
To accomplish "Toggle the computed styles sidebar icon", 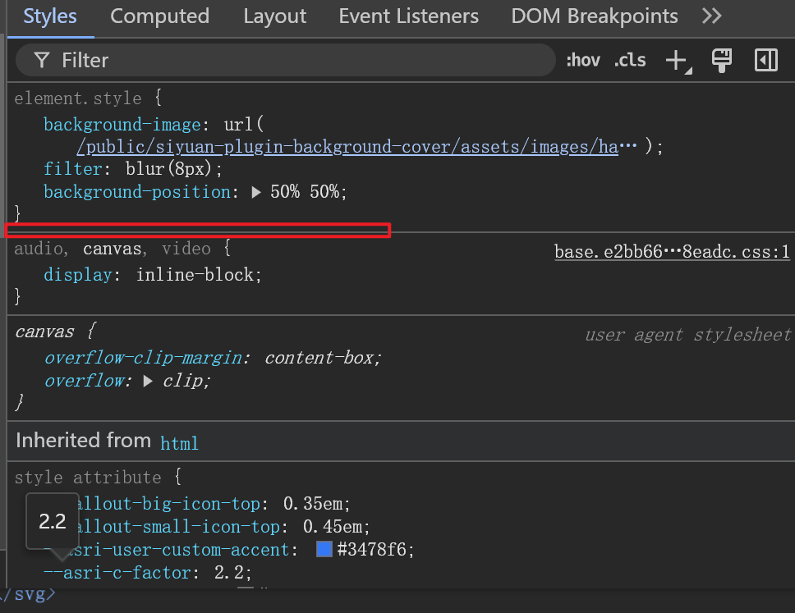I will coord(766,60).
